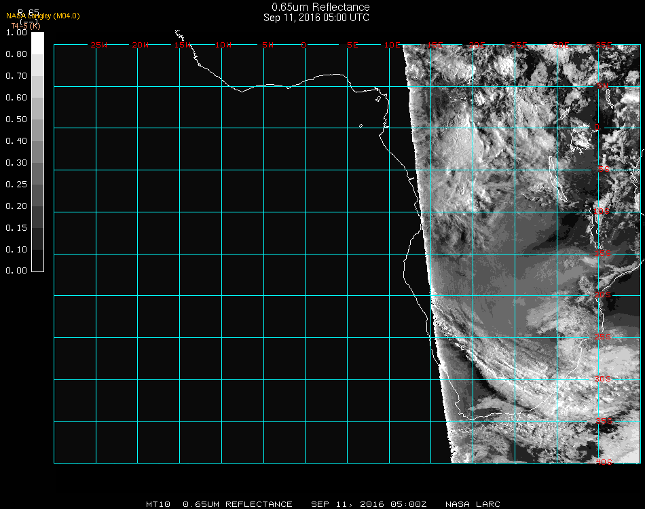Click the 35E longitude label
The image size is (645, 509).
tap(604, 45)
